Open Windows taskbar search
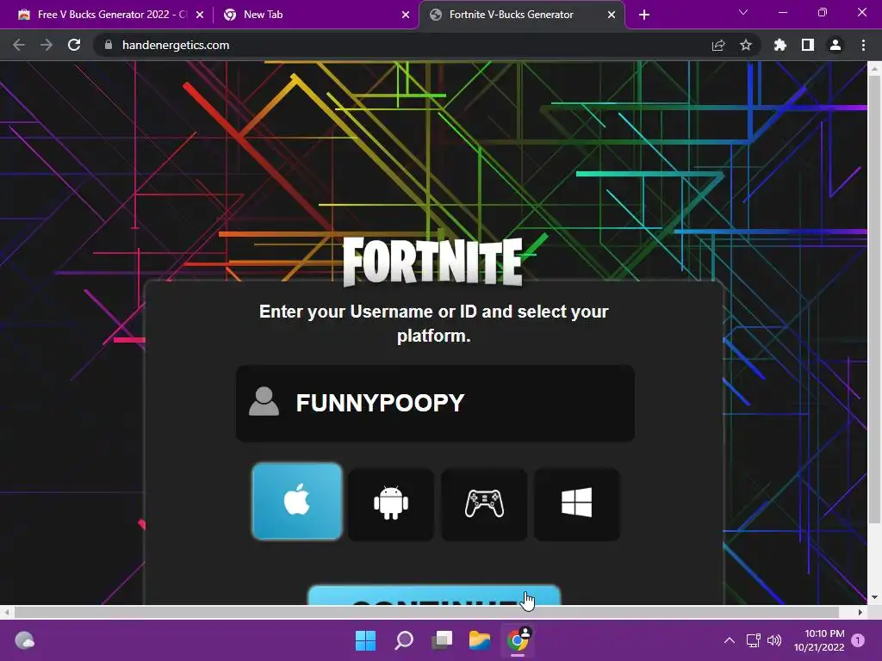 pyautogui.click(x=404, y=640)
